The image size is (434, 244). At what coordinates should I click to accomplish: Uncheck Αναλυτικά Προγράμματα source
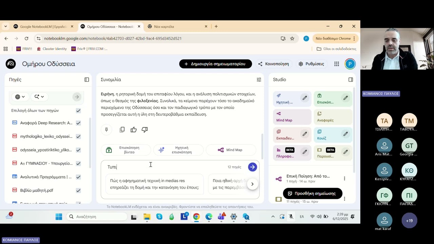pyautogui.click(x=78, y=177)
